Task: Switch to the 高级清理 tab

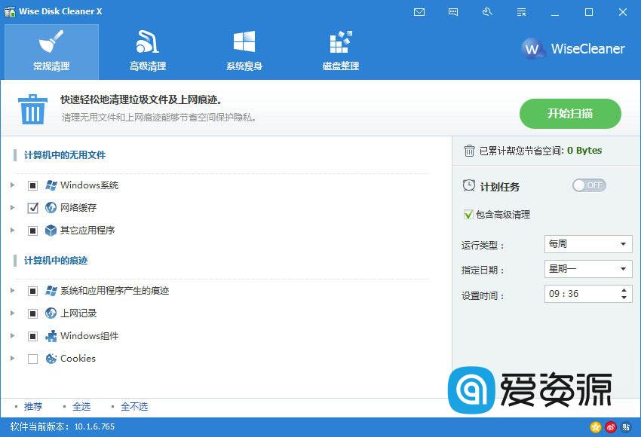Action: click(148, 51)
